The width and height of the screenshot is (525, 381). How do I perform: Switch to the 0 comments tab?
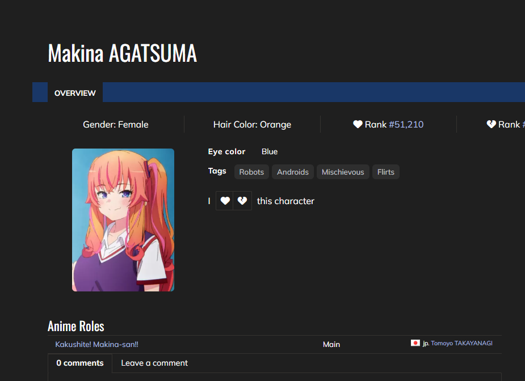coord(80,363)
